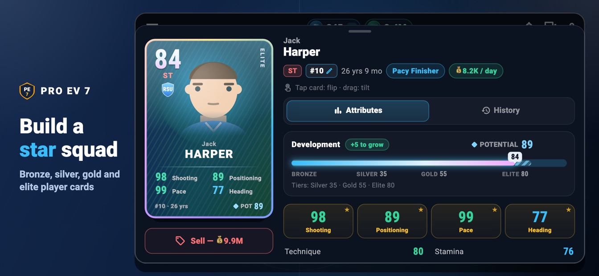This screenshot has width=599, height=276.
Task: Click the Pro Ev 7 shield logo
Action: [27, 91]
